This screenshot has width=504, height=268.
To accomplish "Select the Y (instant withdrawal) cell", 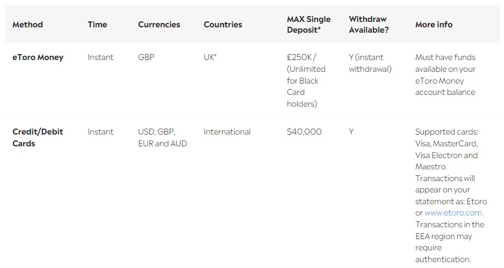I will (370, 63).
